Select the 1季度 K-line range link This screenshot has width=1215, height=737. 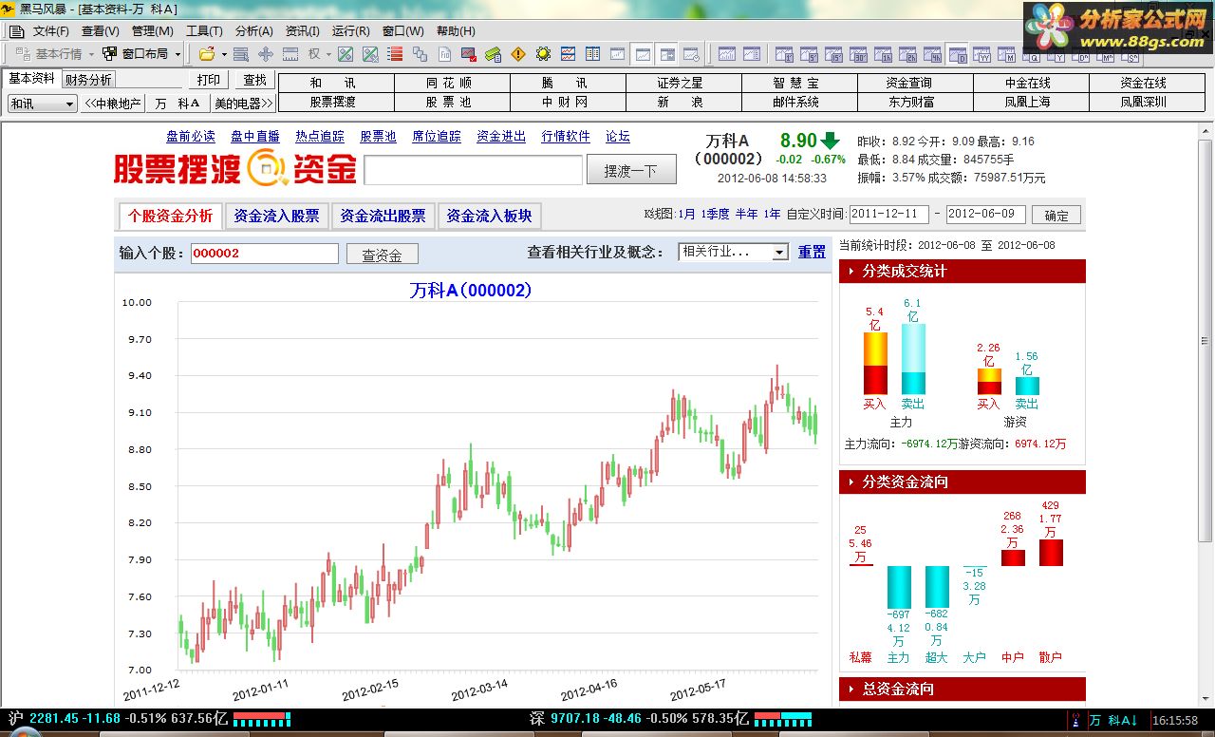pyautogui.click(x=716, y=215)
